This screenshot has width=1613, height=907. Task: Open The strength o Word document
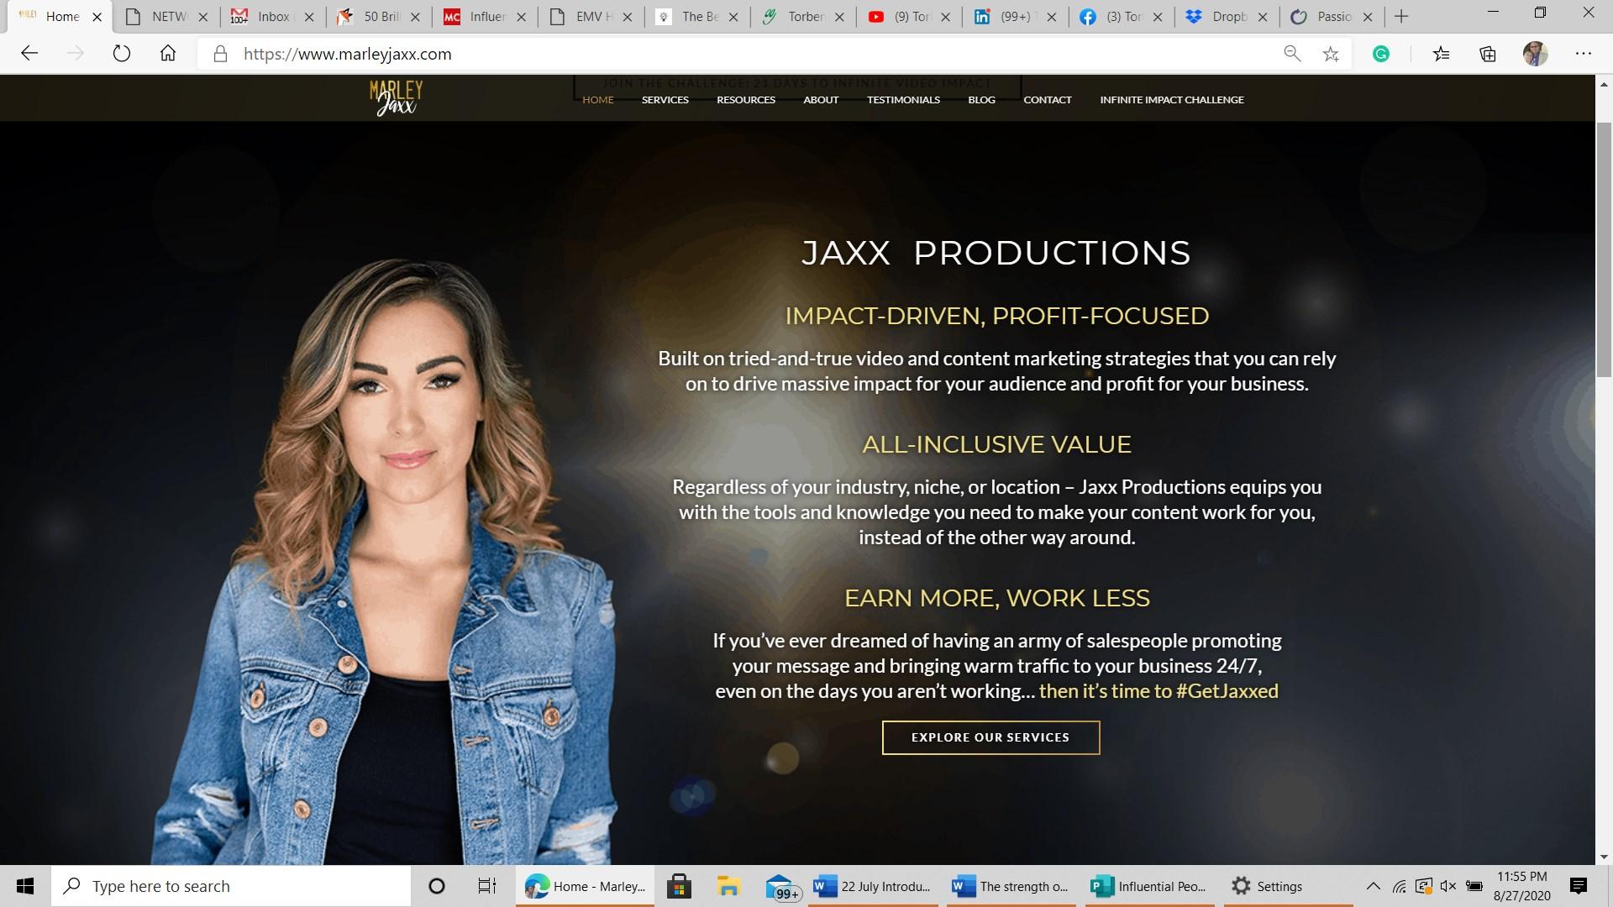(x=1011, y=886)
